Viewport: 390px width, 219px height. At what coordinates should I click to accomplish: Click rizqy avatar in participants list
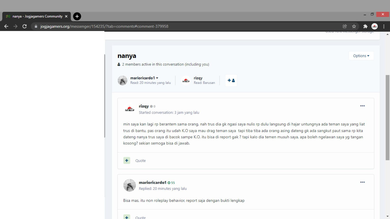[186, 81]
